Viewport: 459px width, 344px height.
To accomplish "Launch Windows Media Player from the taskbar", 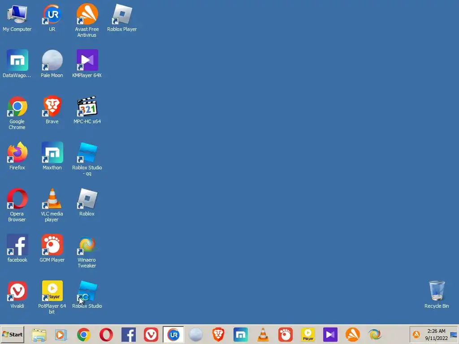I will point(61,334).
